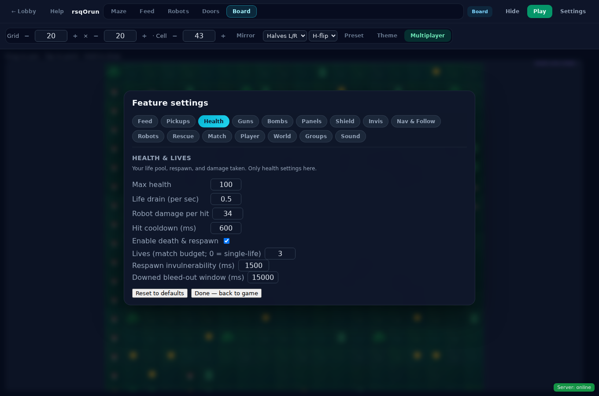The height and width of the screenshot is (396, 599).
Task: Increase cell size with plus
Action: tap(223, 36)
